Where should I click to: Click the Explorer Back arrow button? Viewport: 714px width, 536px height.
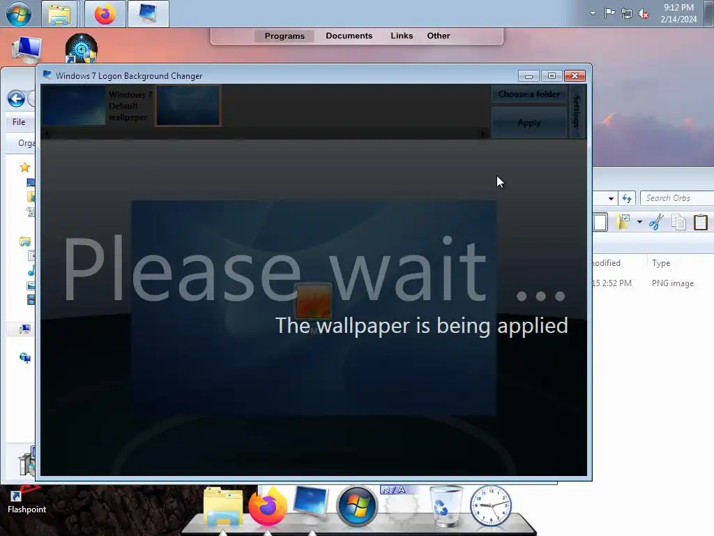(17, 99)
